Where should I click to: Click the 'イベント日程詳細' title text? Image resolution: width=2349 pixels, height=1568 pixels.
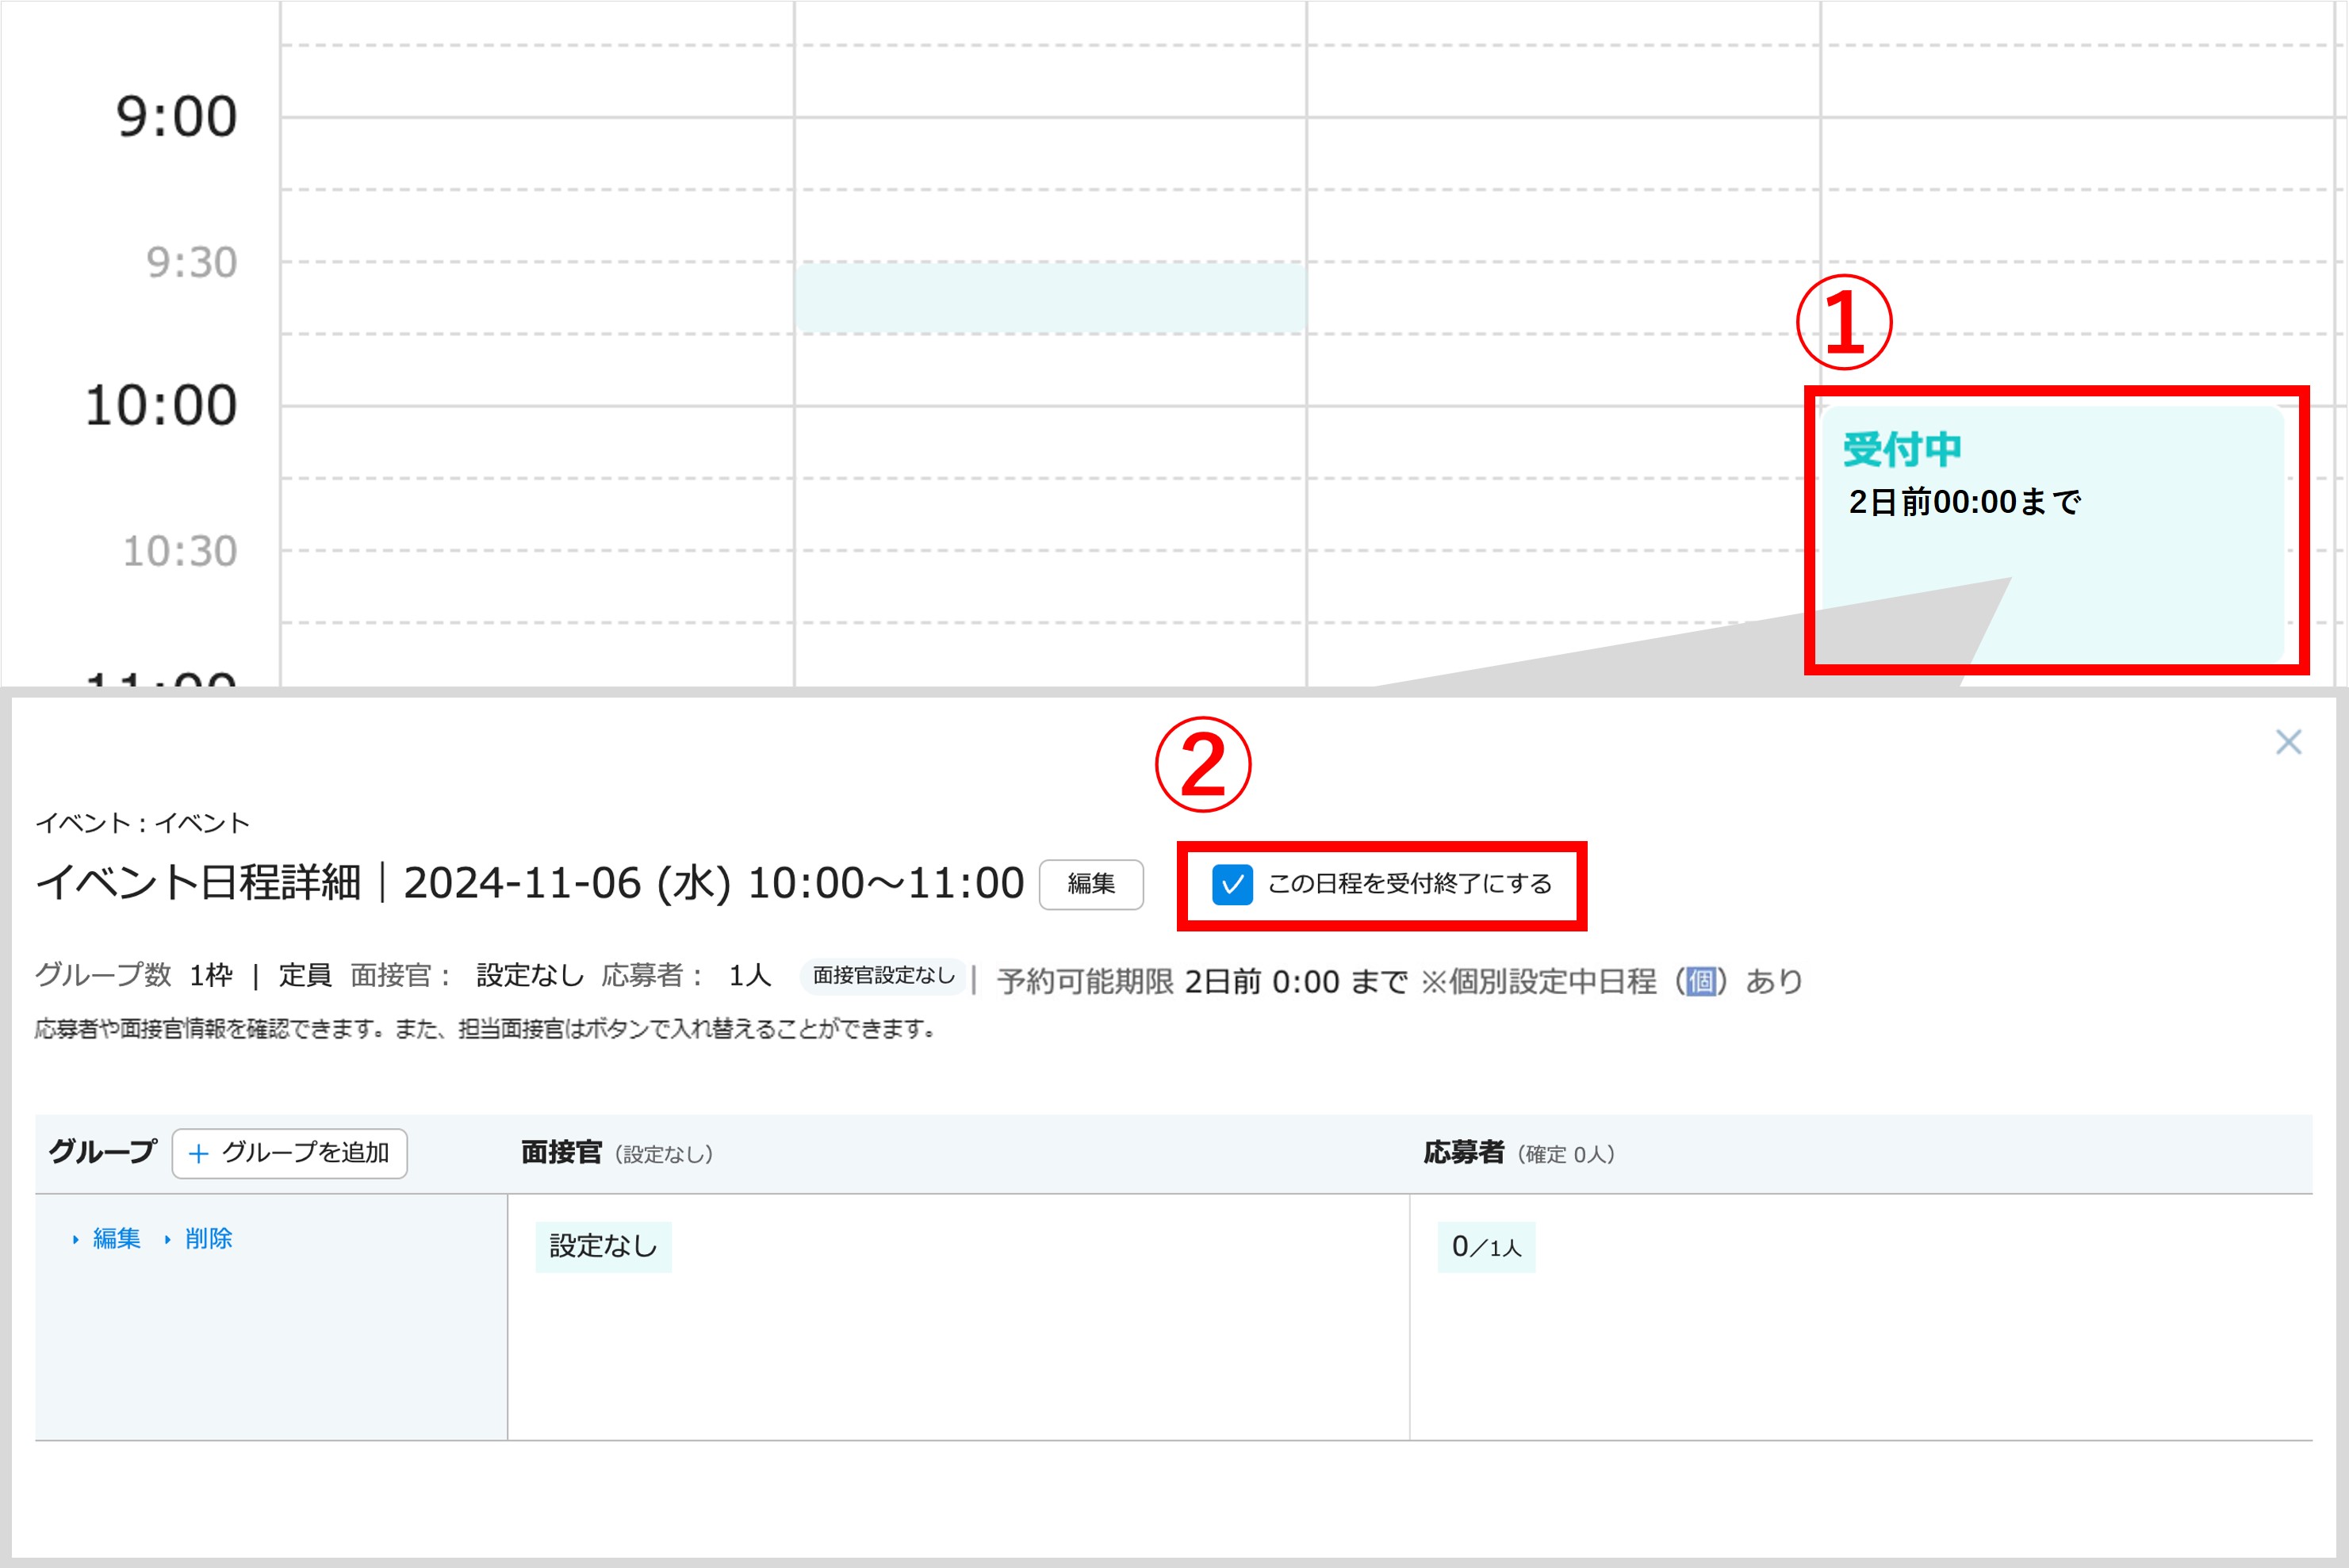coord(198,883)
